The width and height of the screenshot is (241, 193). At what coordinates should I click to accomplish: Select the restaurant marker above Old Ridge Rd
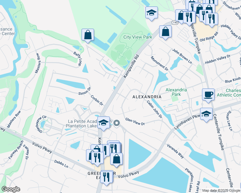[x=212, y=20]
